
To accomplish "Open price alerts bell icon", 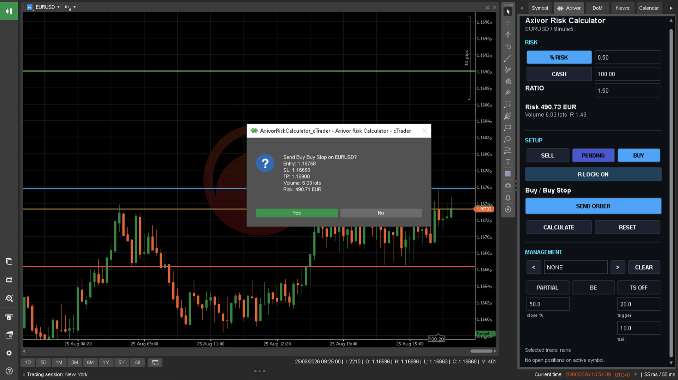I will tap(508, 198).
